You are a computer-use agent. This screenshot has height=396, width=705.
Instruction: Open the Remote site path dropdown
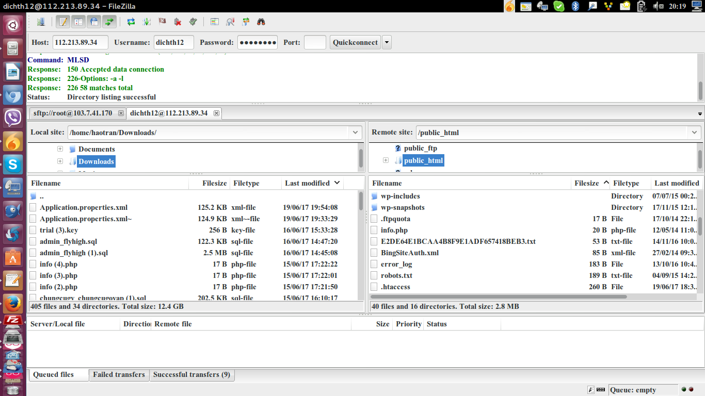point(694,133)
